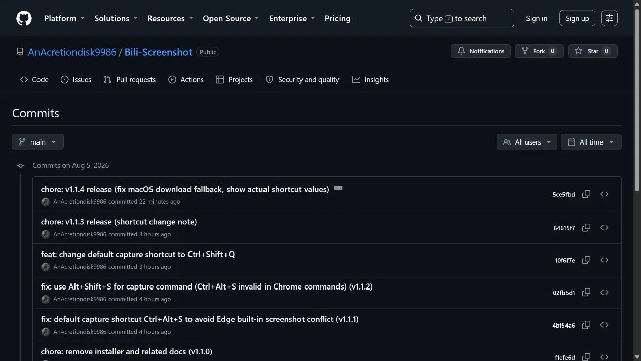
Task: Copy full SHA for commit 02fb5d1
Action: point(586,293)
